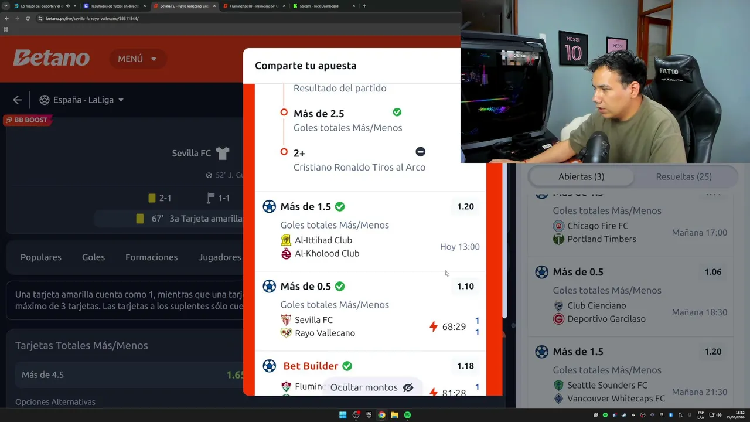Select the Más de 4.5 cards bet
The image size is (750, 422).
[x=129, y=375]
